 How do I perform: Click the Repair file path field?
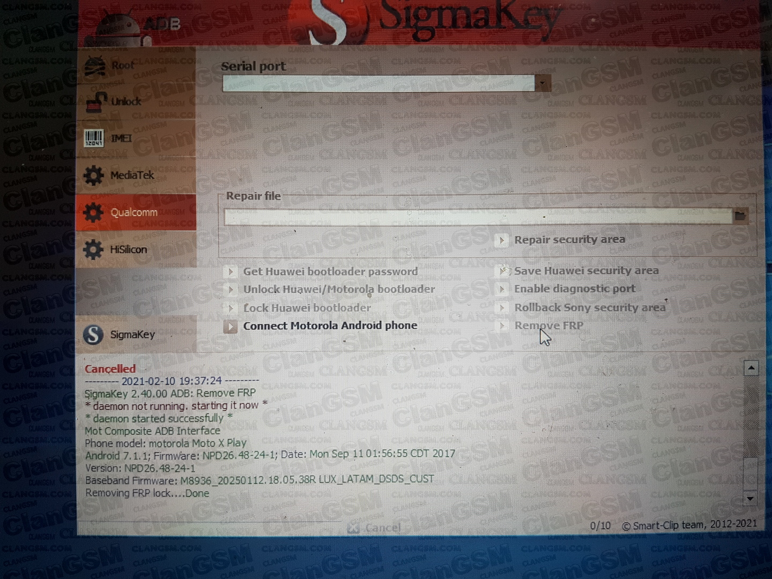tap(478, 216)
